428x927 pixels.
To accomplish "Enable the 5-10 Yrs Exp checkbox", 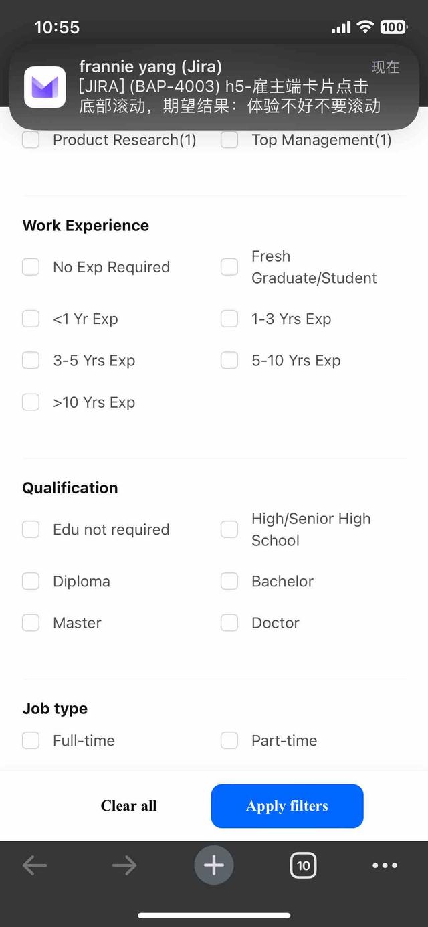I will click(229, 360).
